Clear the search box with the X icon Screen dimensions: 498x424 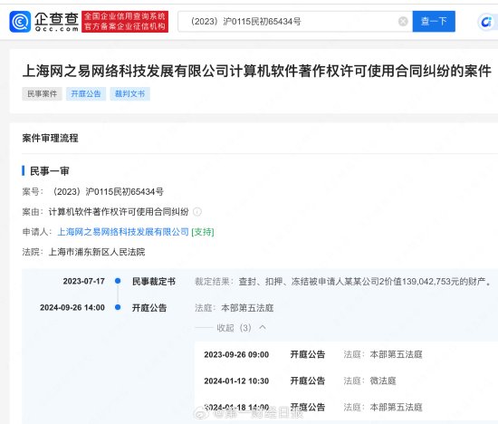[x=403, y=22]
